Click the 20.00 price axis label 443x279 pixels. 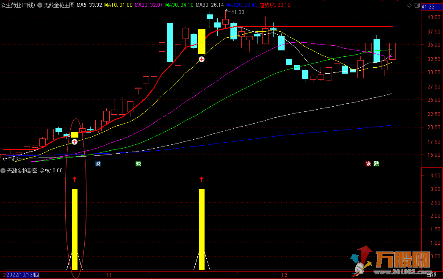tap(434, 127)
